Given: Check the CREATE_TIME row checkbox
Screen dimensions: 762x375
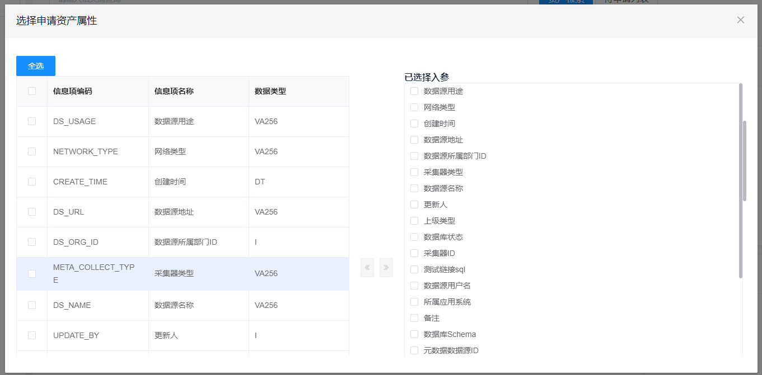Looking at the screenshot, I should [32, 182].
